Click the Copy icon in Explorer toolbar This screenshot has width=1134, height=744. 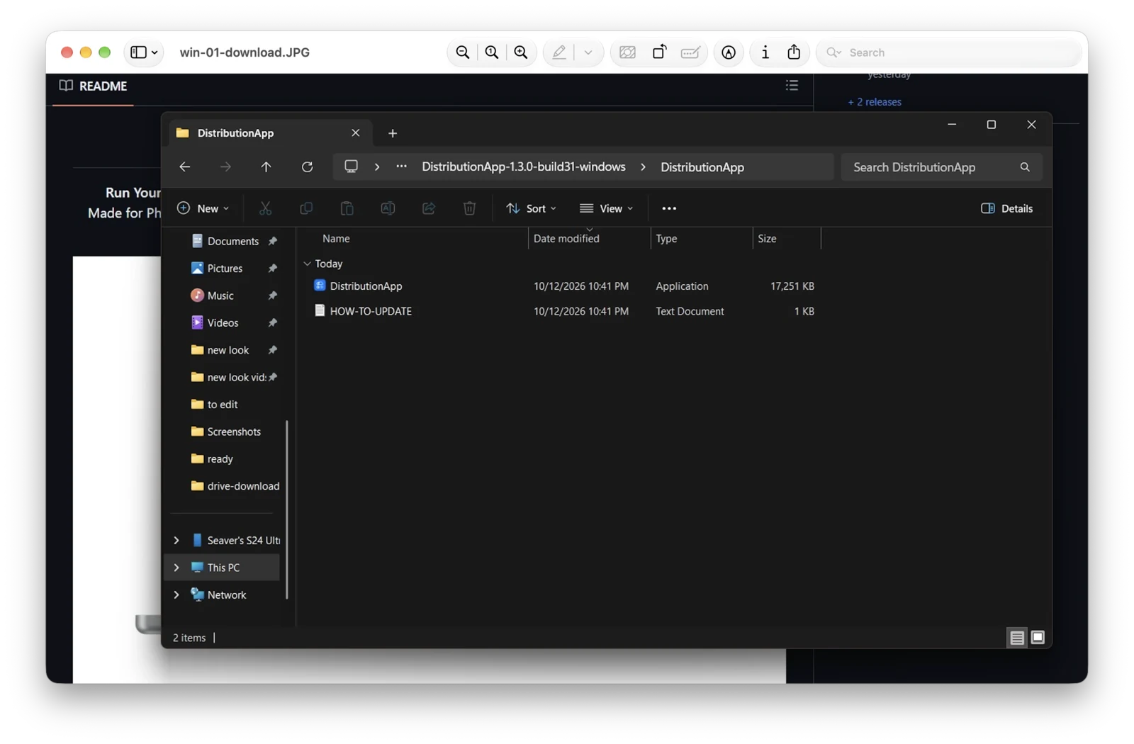pos(306,208)
